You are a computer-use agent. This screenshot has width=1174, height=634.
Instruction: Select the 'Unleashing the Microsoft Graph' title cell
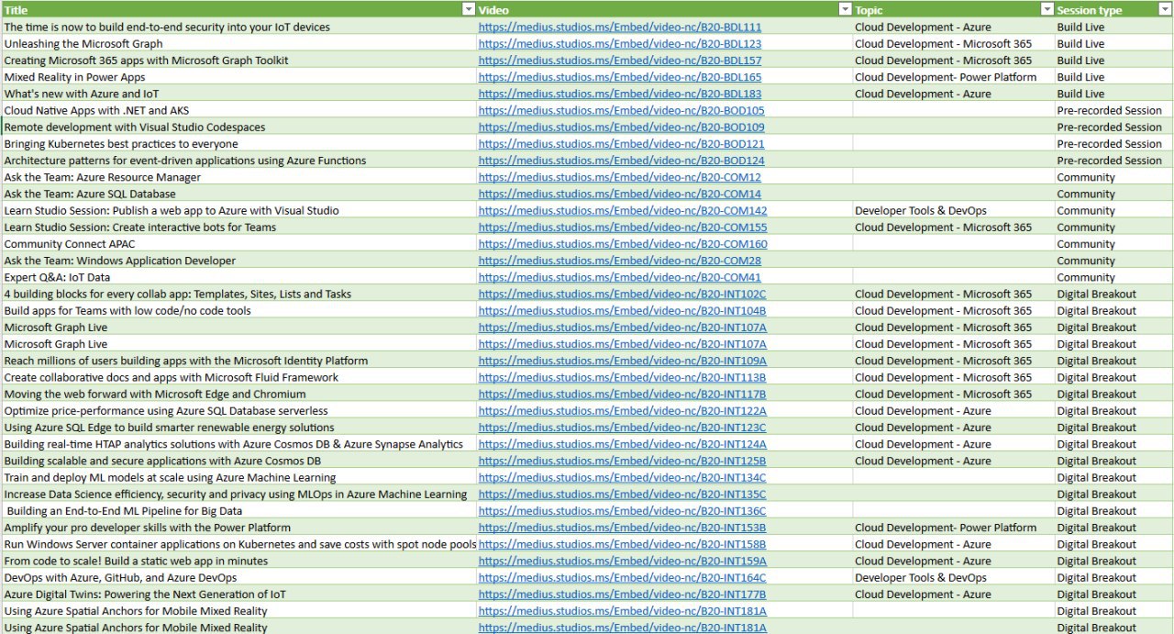(238, 44)
